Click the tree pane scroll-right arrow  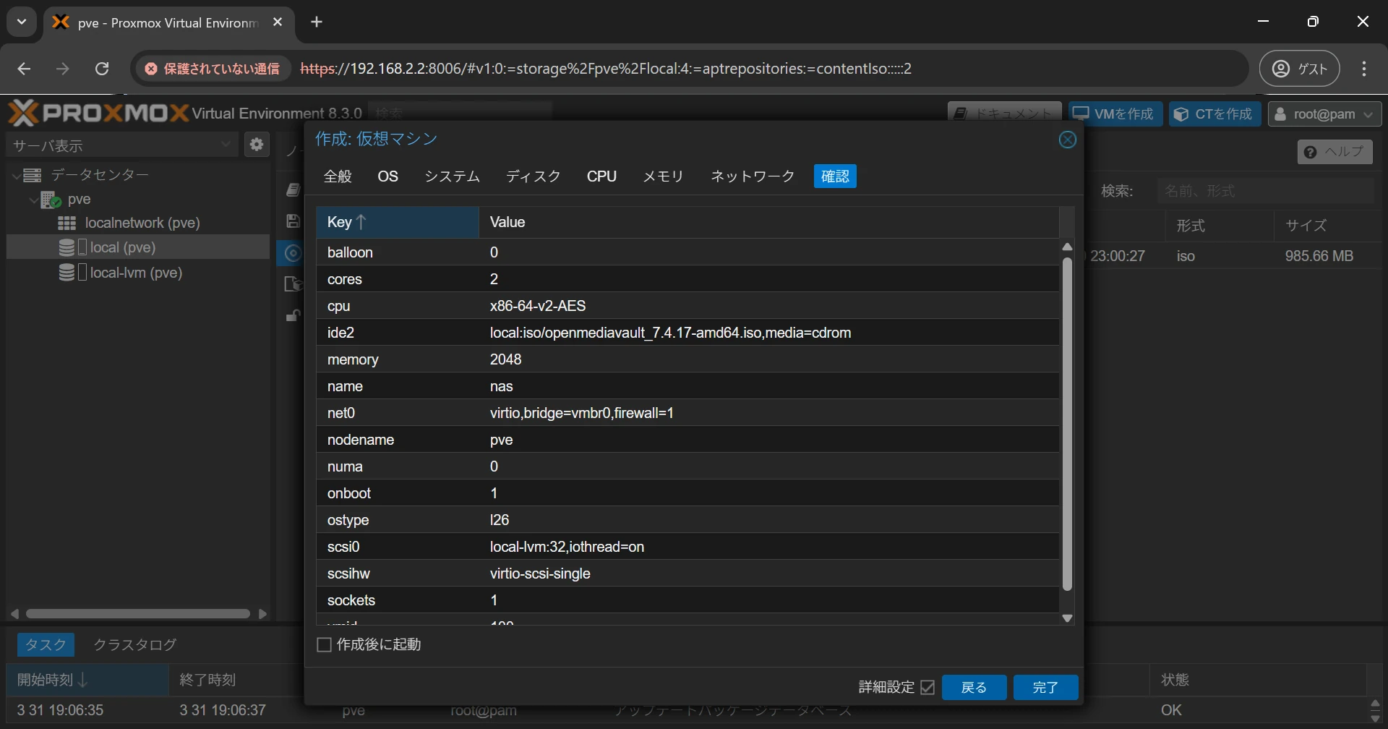tap(262, 614)
